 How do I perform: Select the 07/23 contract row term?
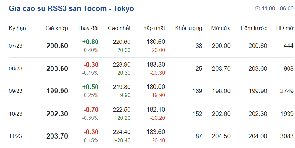click(16, 46)
